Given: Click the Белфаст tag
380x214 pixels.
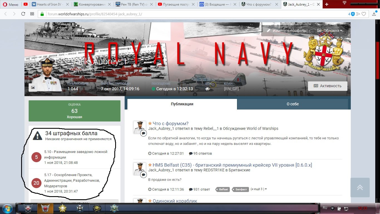Looking at the screenshot, I should (x=240, y=189).
